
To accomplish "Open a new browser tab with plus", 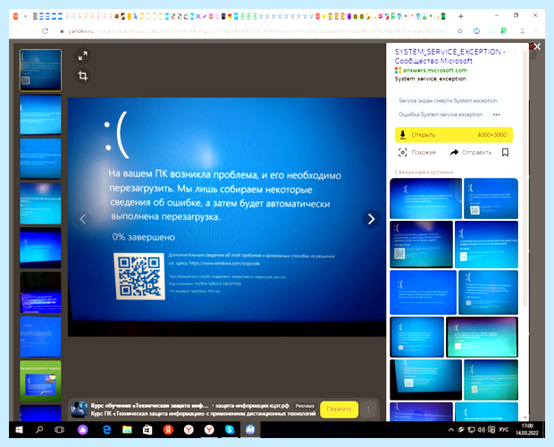I will 460,16.
